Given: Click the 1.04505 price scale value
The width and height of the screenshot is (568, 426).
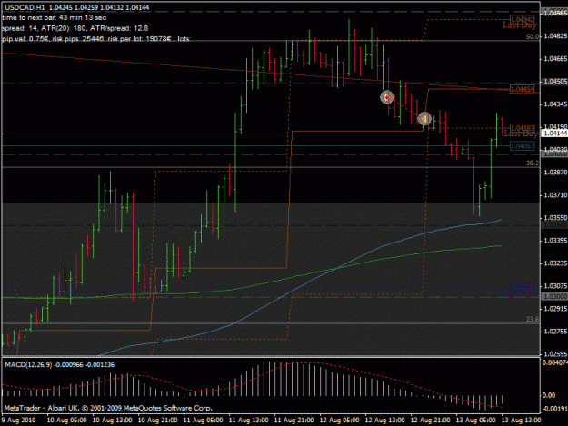Looking at the screenshot, I should click(555, 82).
